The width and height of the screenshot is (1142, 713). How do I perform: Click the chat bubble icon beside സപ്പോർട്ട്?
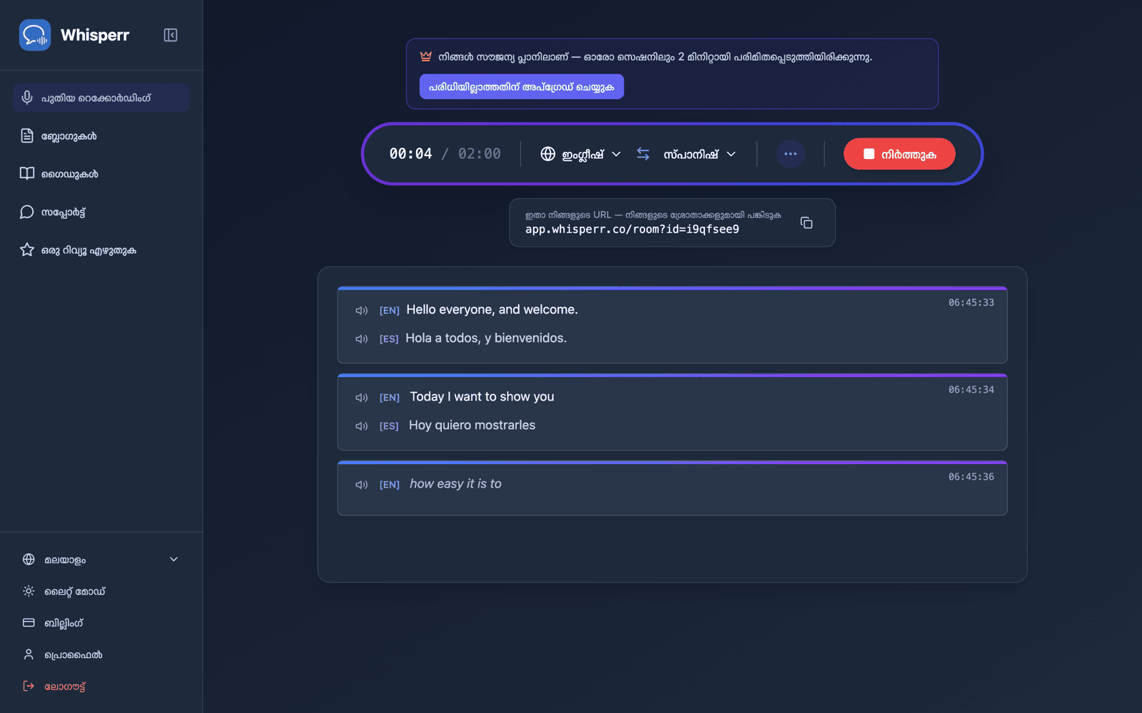click(27, 212)
